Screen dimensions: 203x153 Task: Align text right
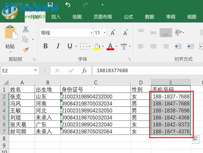166,46
